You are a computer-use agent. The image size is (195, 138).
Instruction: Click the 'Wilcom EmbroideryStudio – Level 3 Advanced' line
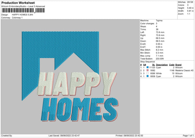tap(23, 7)
